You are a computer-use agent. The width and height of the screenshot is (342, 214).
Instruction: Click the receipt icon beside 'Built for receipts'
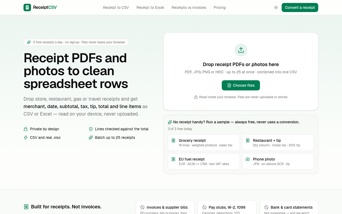point(26,207)
